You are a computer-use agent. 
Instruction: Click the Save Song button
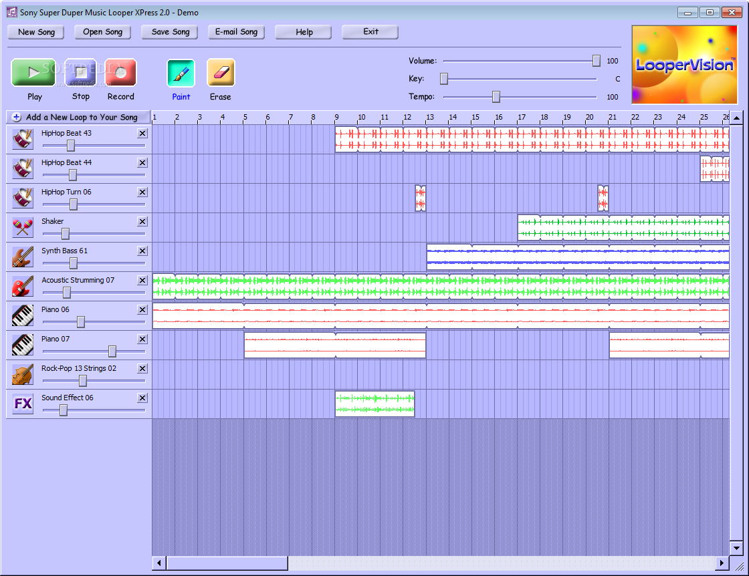click(x=170, y=32)
